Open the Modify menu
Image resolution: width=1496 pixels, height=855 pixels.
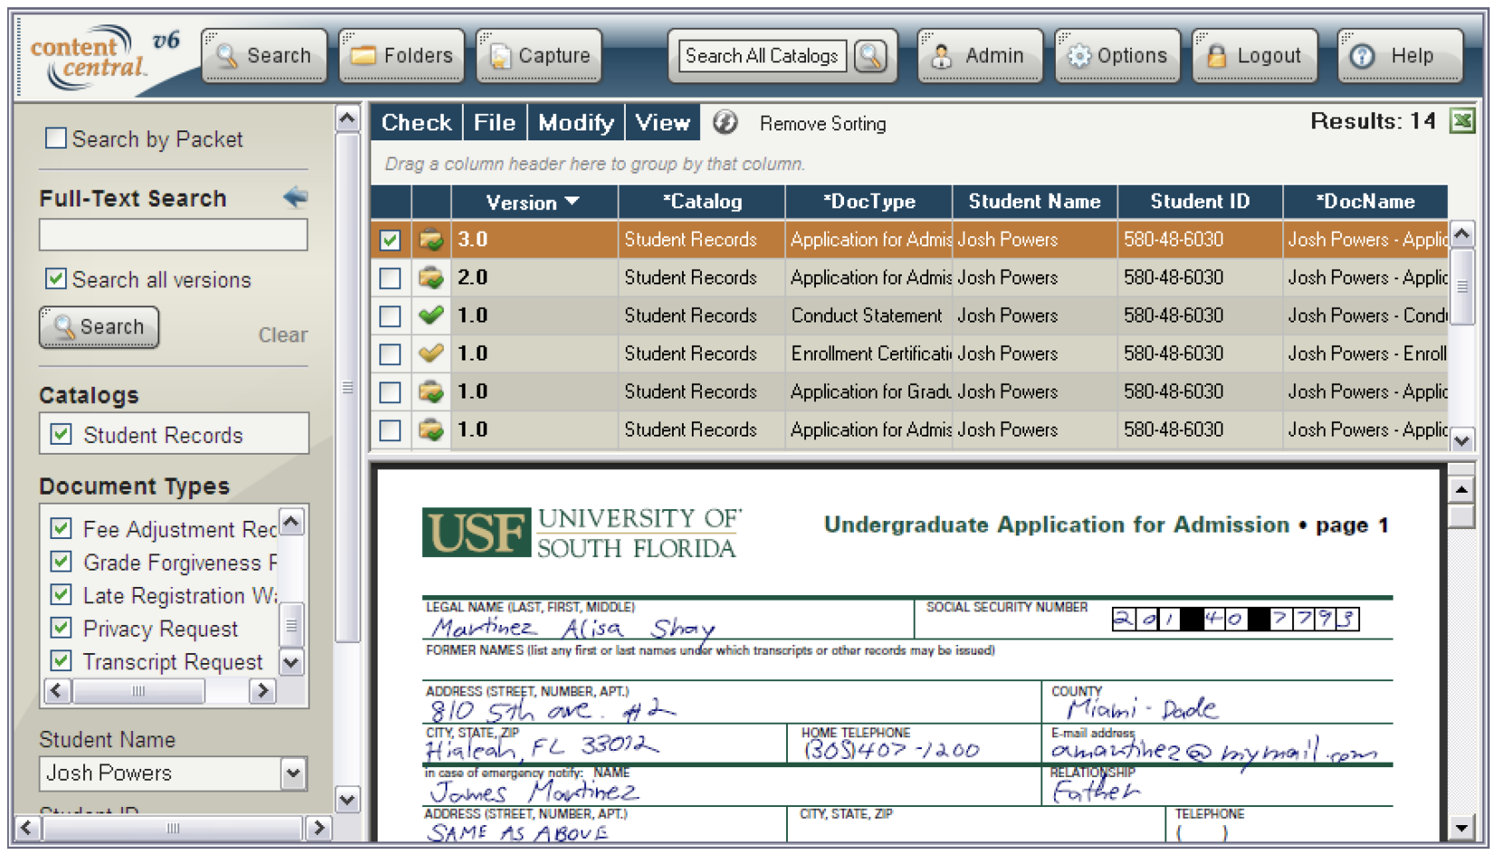[576, 122]
